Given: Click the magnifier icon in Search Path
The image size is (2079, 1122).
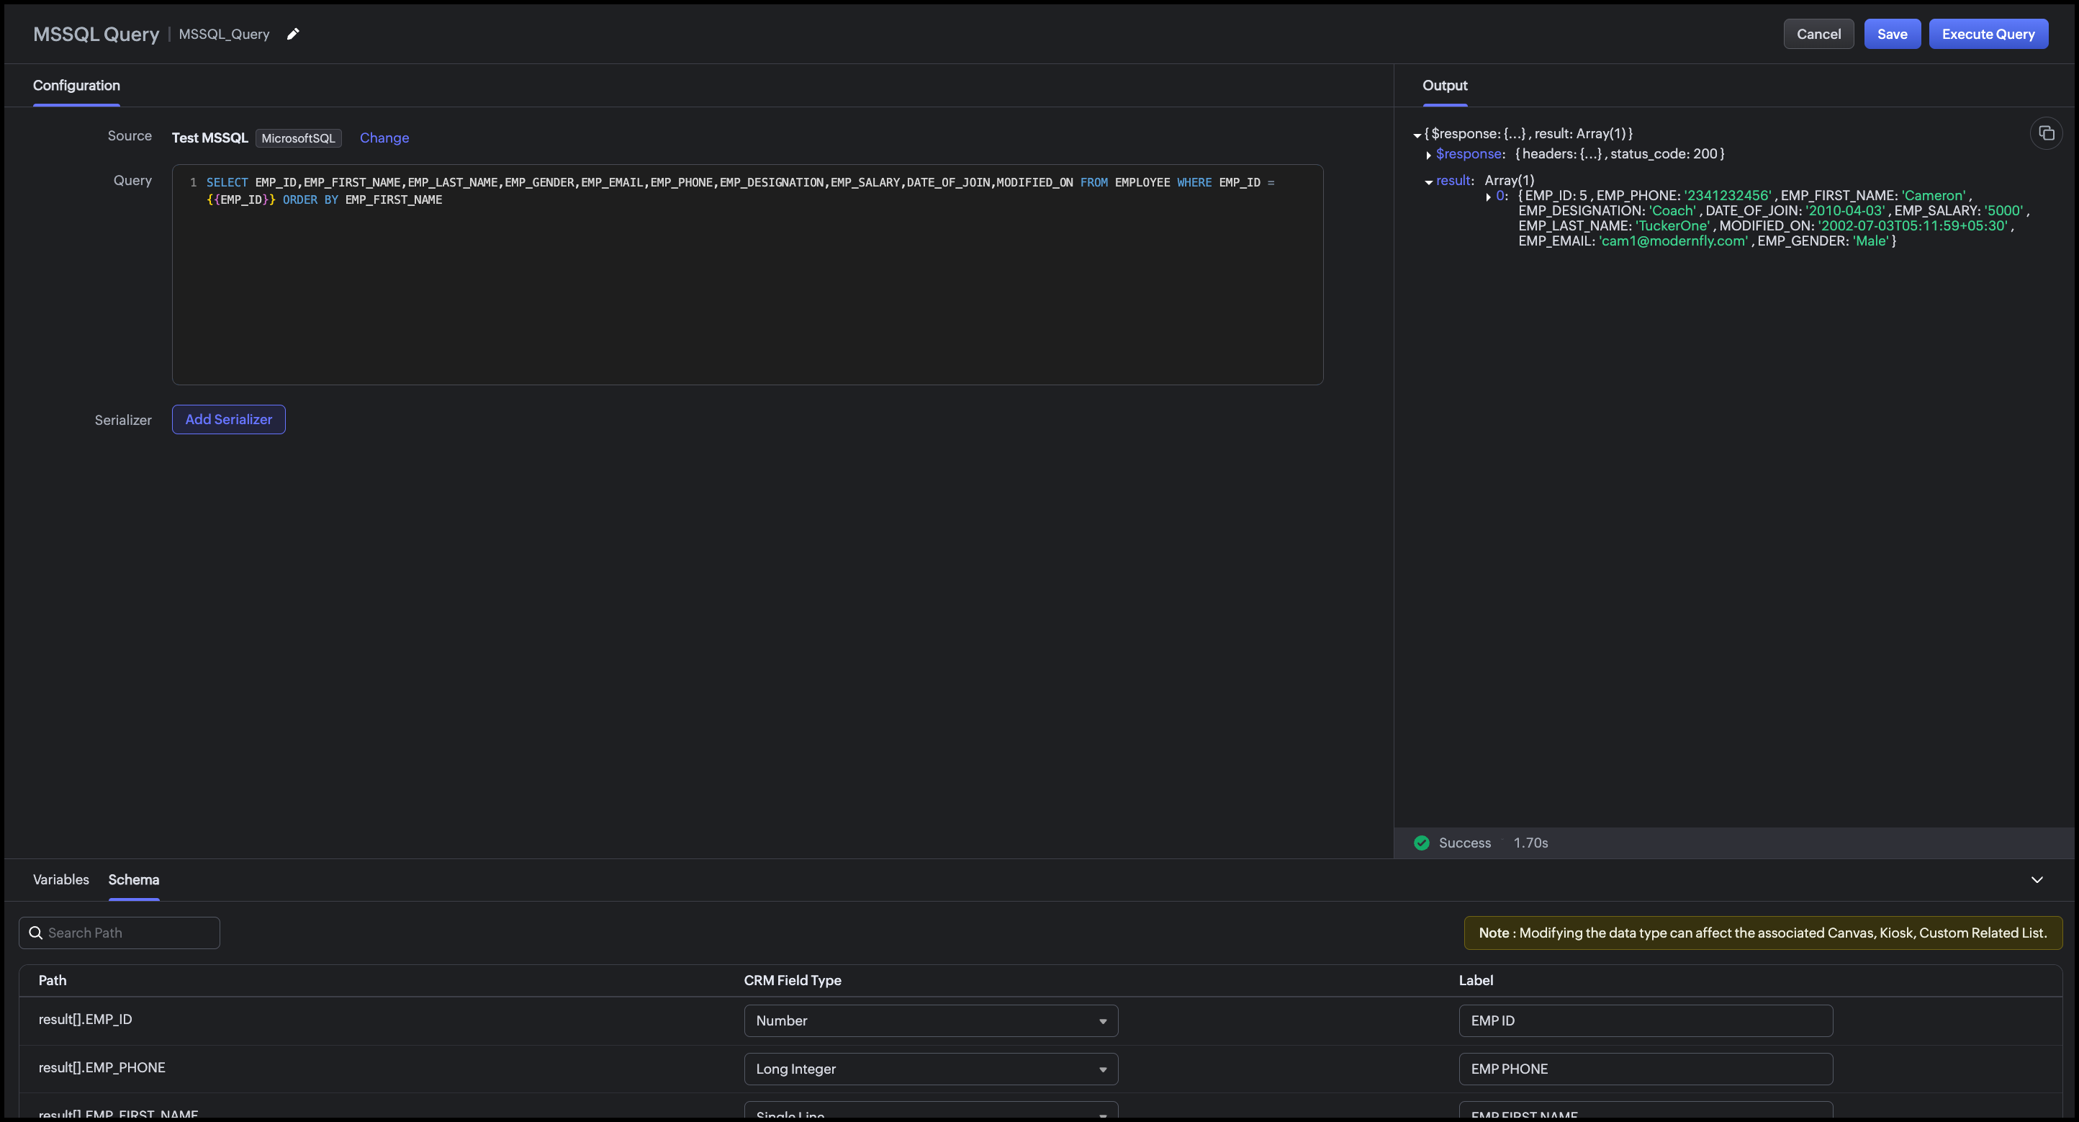Looking at the screenshot, I should 35,933.
